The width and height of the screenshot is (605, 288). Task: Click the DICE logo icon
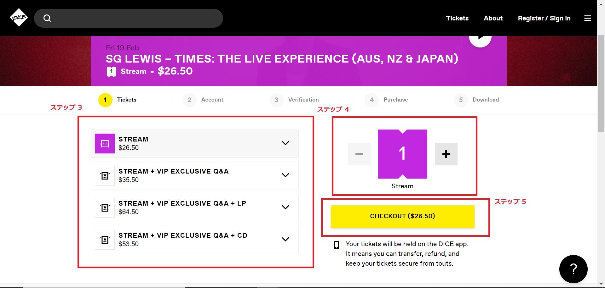(x=19, y=18)
